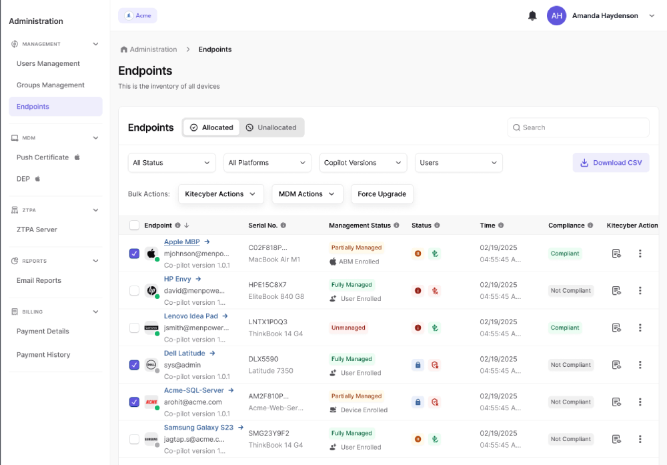The image size is (667, 465).
Task: Select the HP Envy row checkbox
Action: coord(134,291)
